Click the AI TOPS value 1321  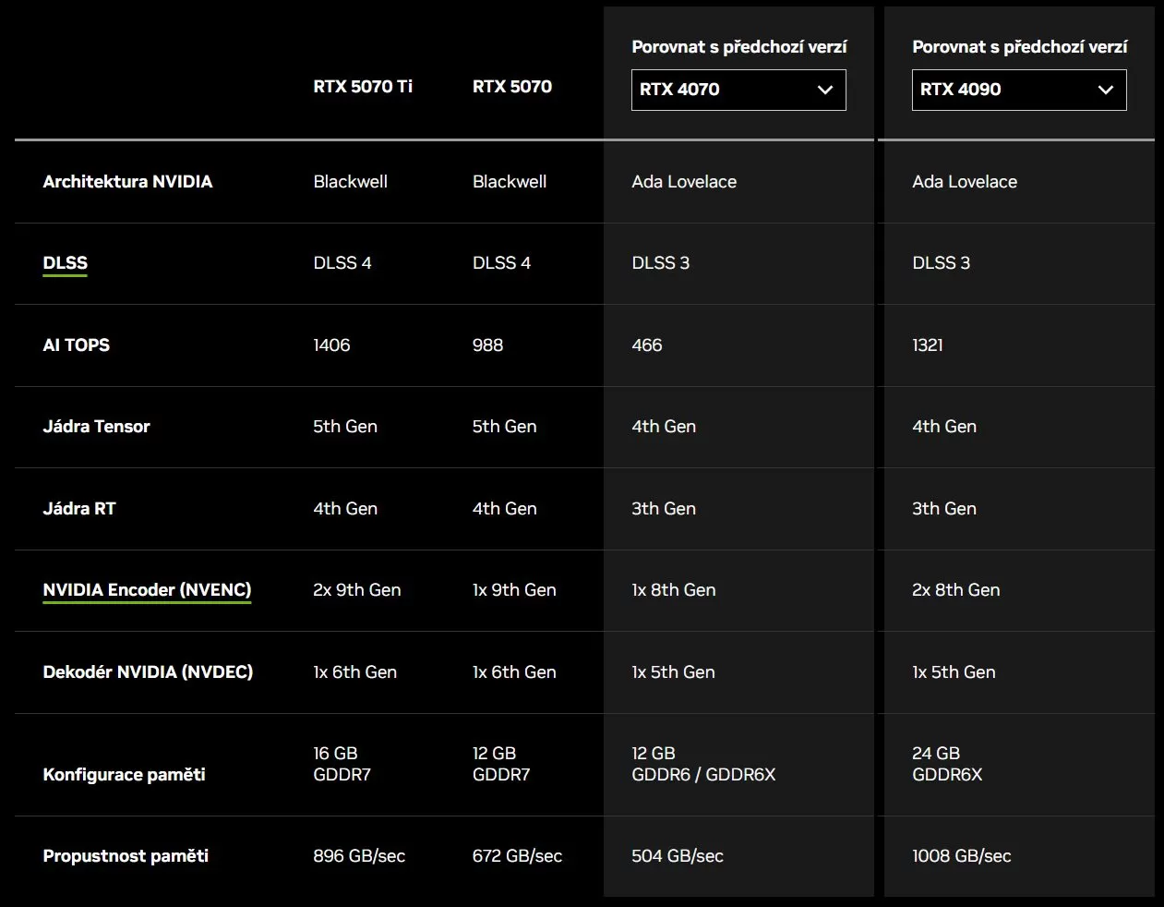(928, 345)
